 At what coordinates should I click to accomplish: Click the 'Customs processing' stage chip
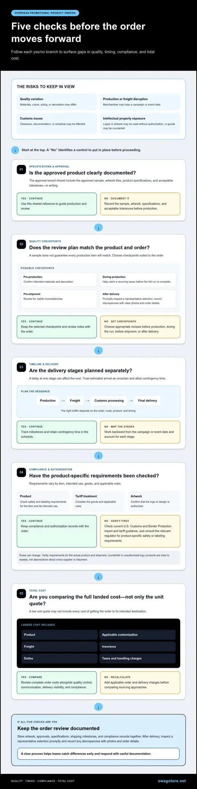(109, 401)
